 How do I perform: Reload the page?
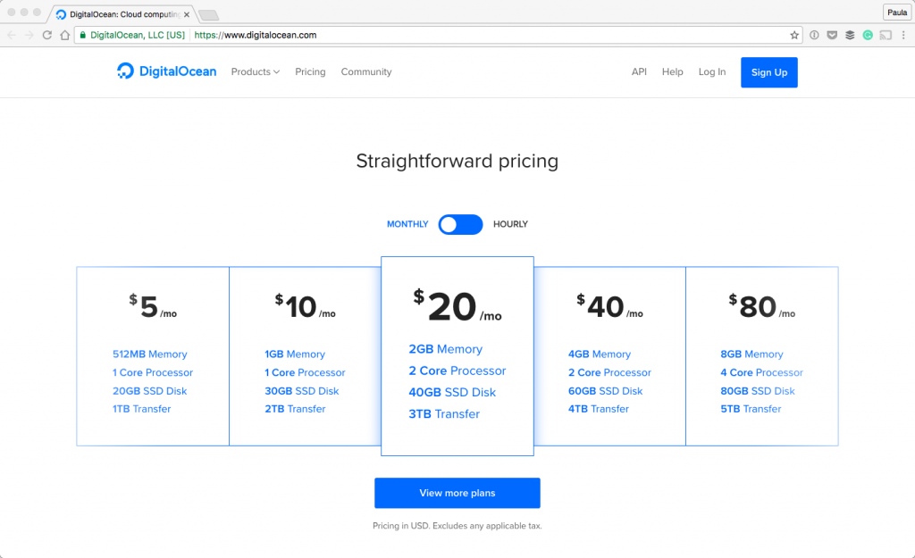click(x=46, y=36)
